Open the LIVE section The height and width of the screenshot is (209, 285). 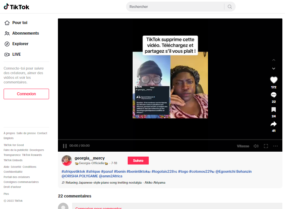(13, 54)
